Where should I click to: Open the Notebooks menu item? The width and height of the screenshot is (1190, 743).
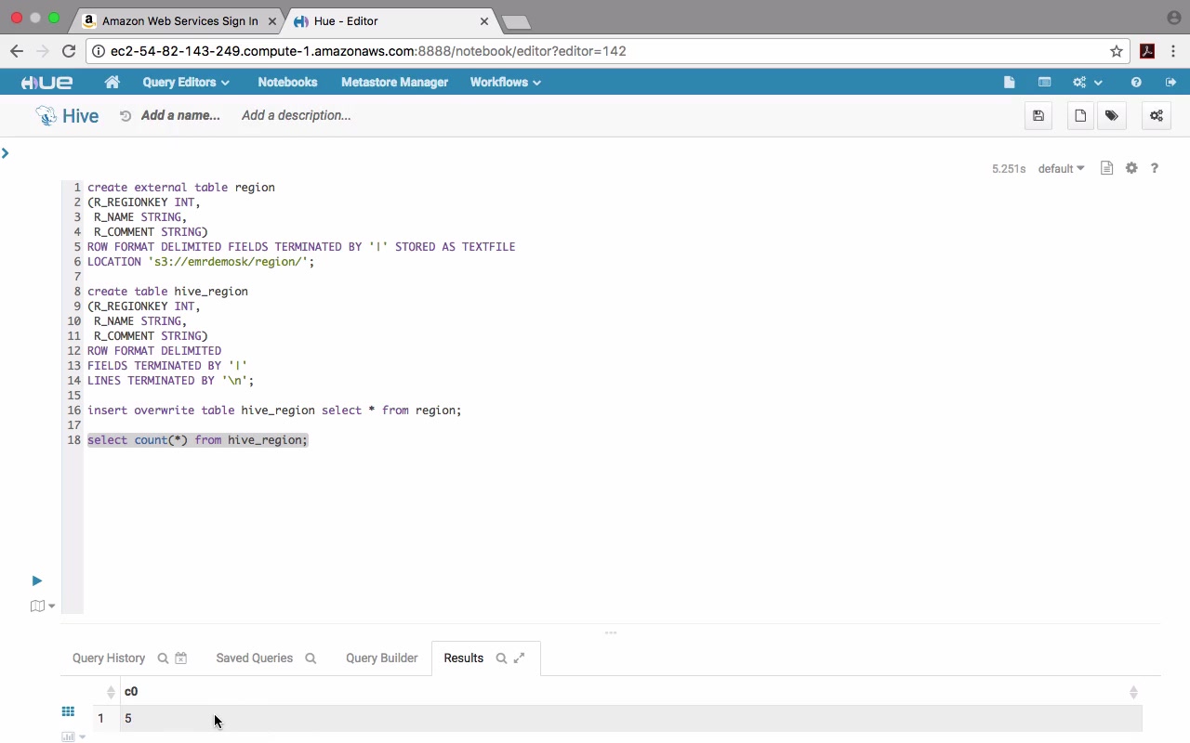point(287,82)
